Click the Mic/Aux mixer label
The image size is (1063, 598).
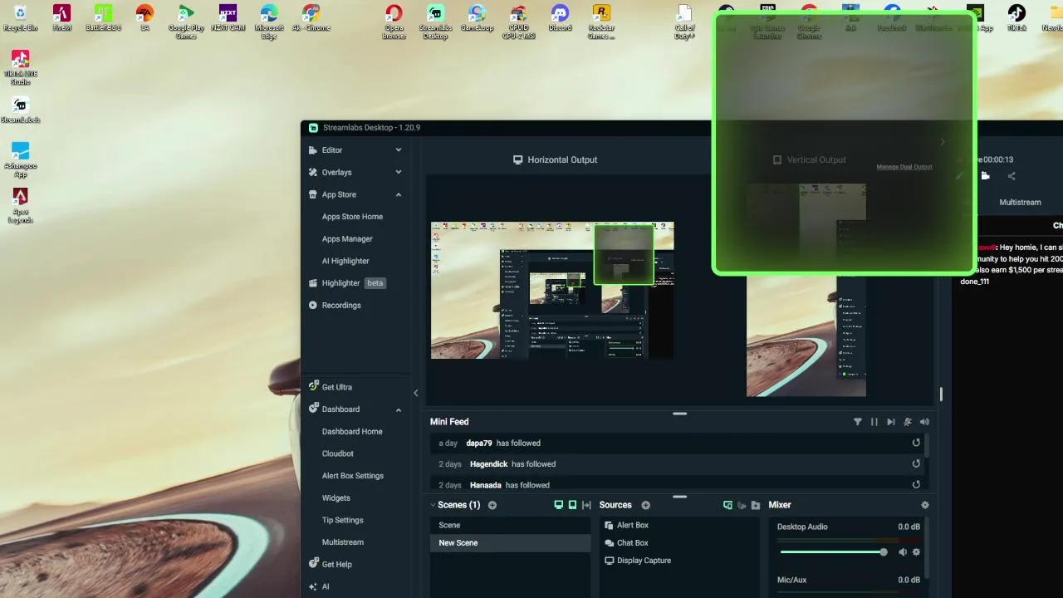point(791,580)
